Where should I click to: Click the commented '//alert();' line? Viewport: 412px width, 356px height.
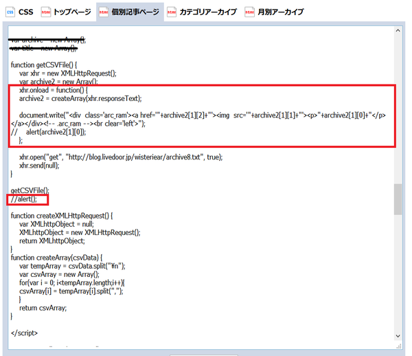pos(23,199)
